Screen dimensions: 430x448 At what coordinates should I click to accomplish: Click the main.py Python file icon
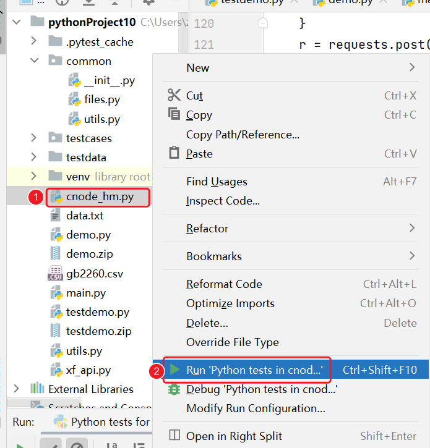click(56, 292)
